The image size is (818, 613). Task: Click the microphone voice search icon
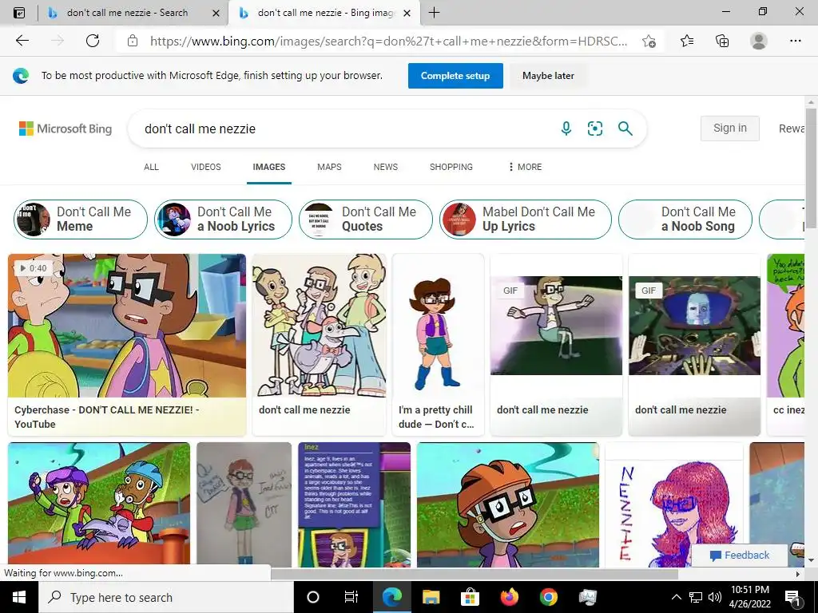tap(566, 129)
